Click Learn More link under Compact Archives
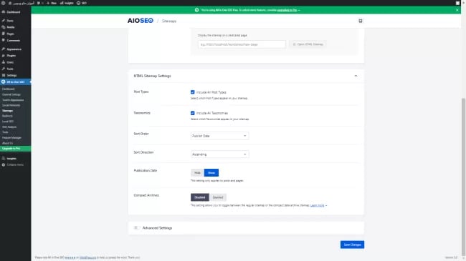The height and width of the screenshot is (261, 466). (318, 205)
